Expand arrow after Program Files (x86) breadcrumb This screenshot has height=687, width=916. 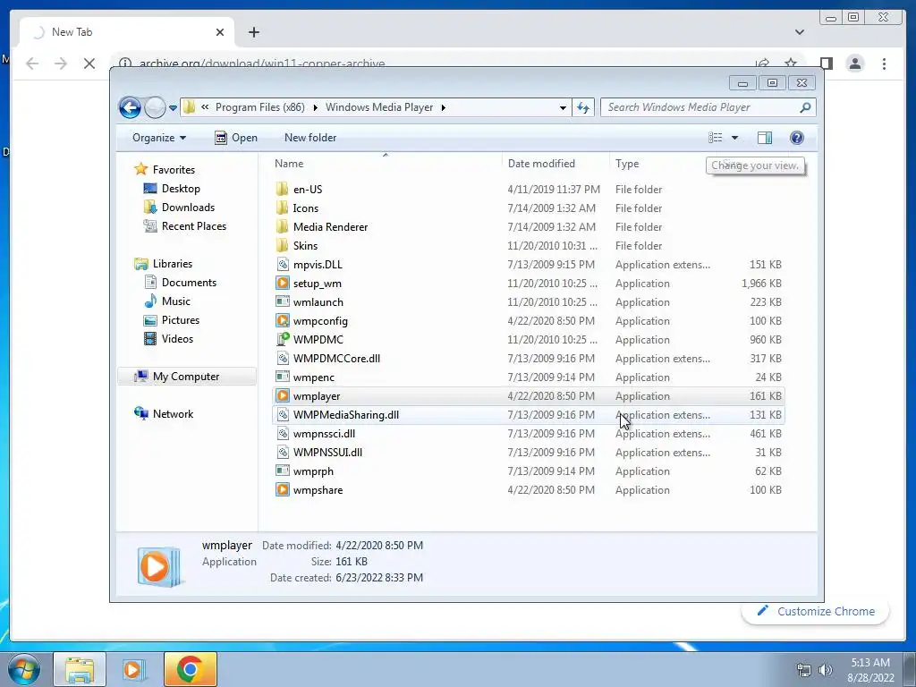[x=316, y=107]
